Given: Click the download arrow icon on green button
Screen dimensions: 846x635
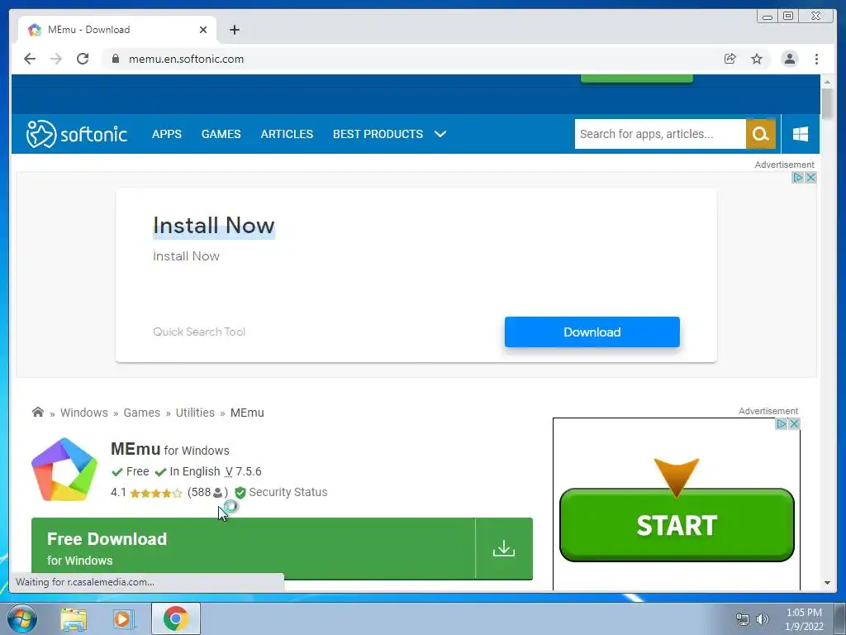Looking at the screenshot, I should [x=504, y=549].
